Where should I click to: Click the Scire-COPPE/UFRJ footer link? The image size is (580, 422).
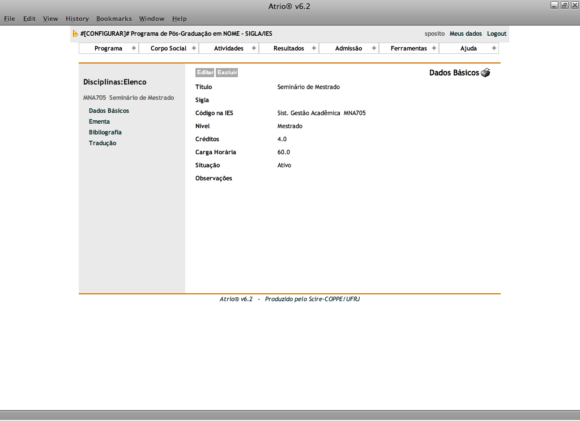coord(329,299)
